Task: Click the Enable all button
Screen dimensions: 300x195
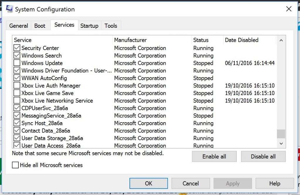Action: pos(214,156)
